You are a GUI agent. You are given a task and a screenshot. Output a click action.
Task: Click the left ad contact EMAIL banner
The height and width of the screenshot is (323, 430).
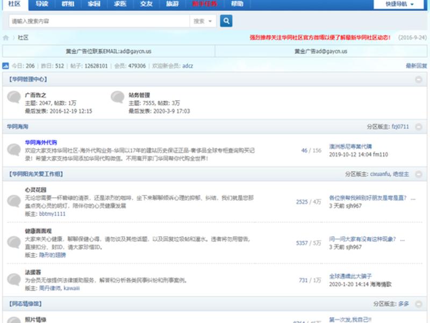tap(109, 51)
